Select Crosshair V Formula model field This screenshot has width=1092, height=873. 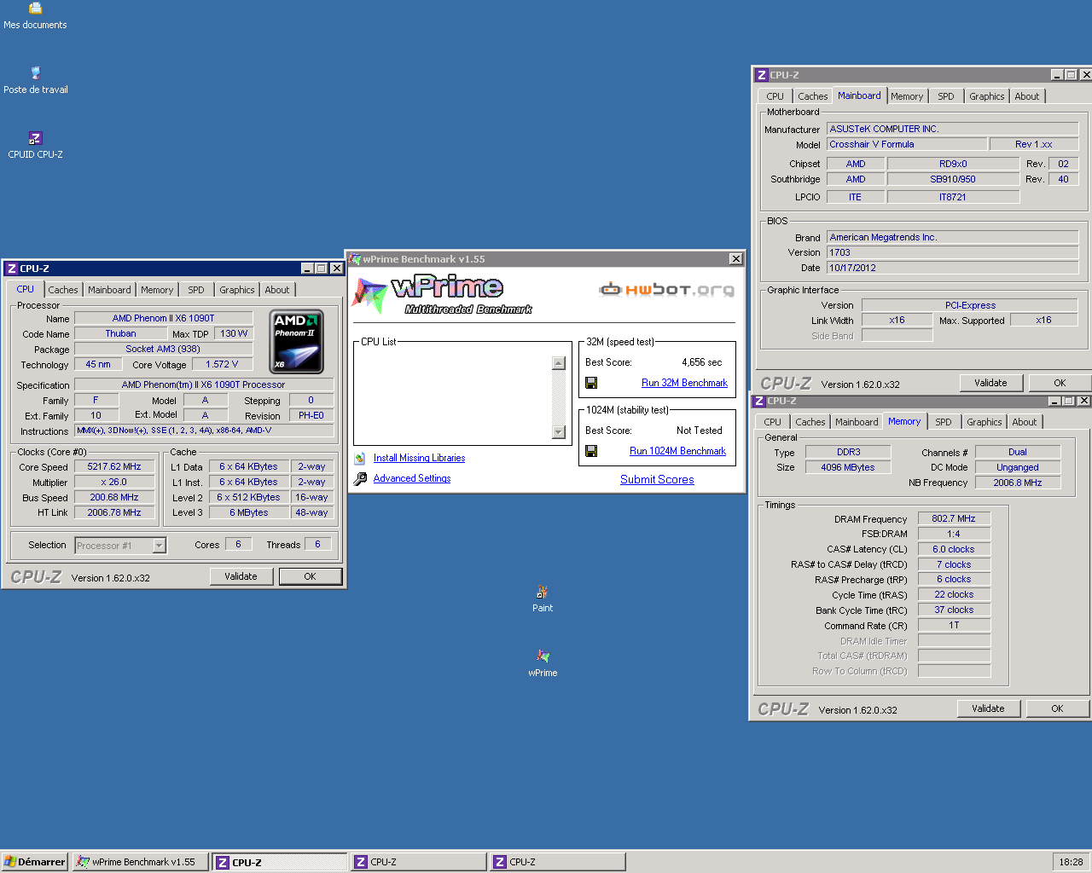(906, 144)
